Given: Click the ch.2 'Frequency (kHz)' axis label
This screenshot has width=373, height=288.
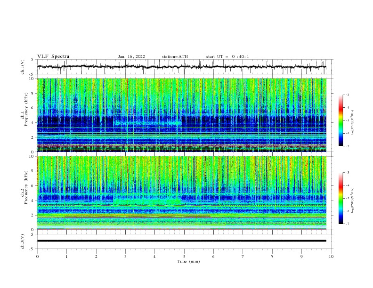Looking at the screenshot, I should tap(26, 187).
